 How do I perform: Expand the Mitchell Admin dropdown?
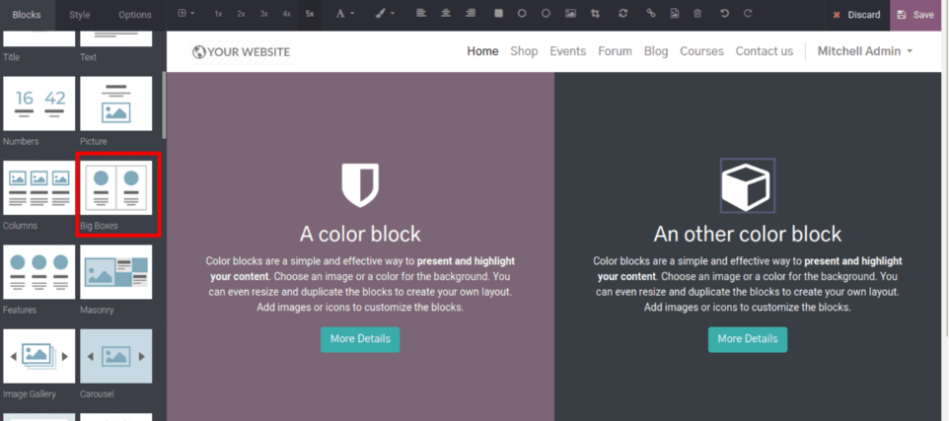coord(865,51)
